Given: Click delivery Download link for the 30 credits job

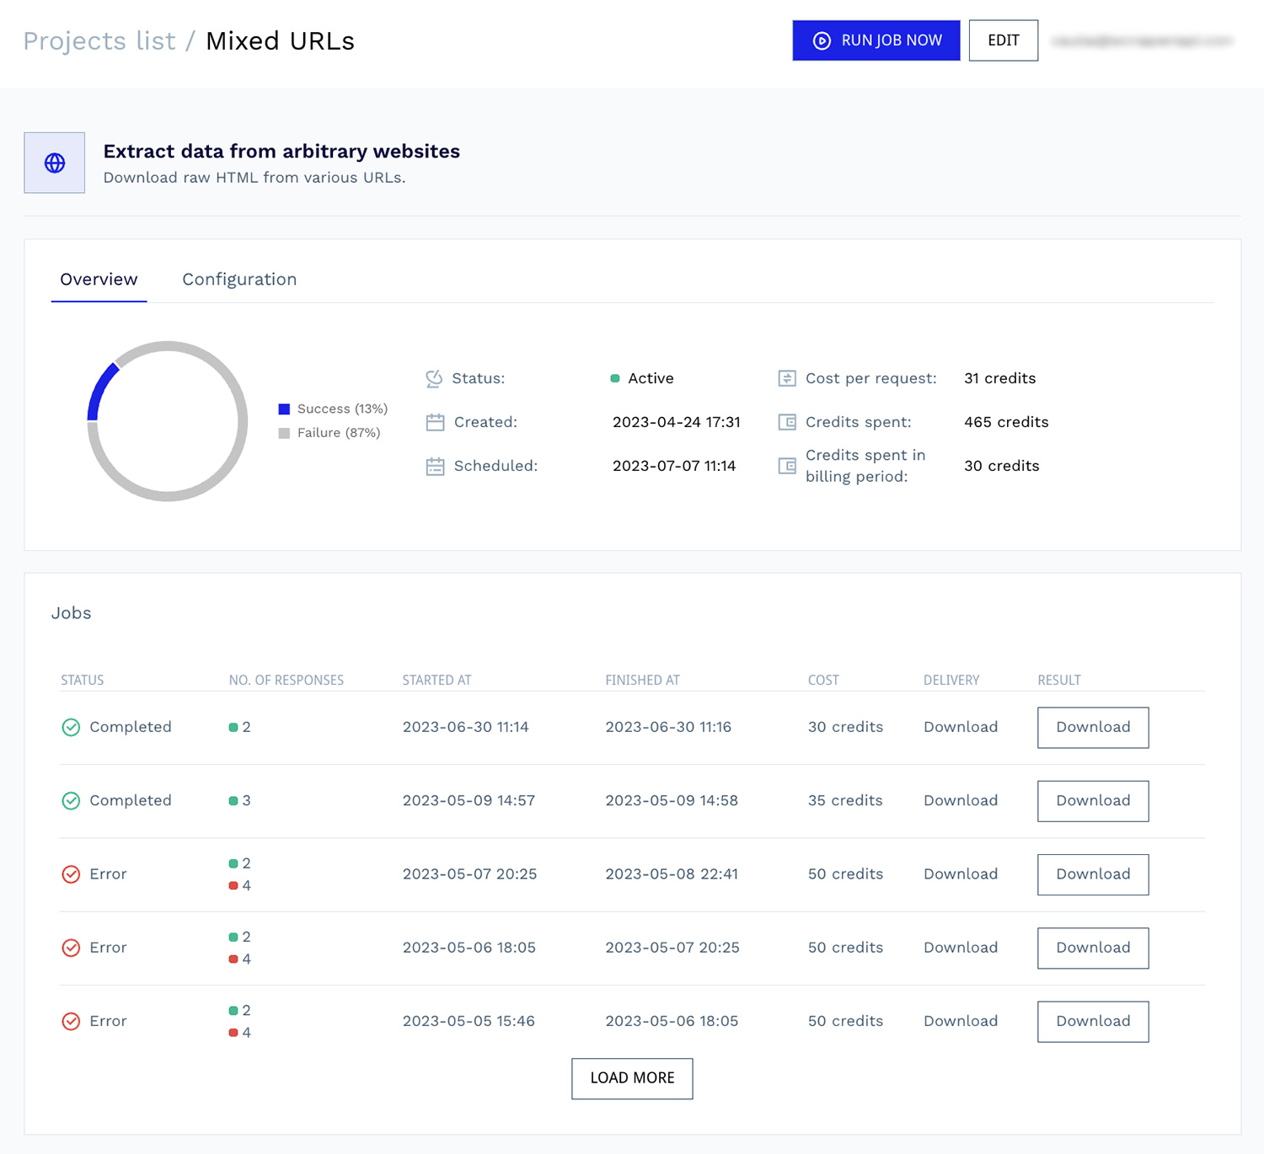Looking at the screenshot, I should pos(960,727).
